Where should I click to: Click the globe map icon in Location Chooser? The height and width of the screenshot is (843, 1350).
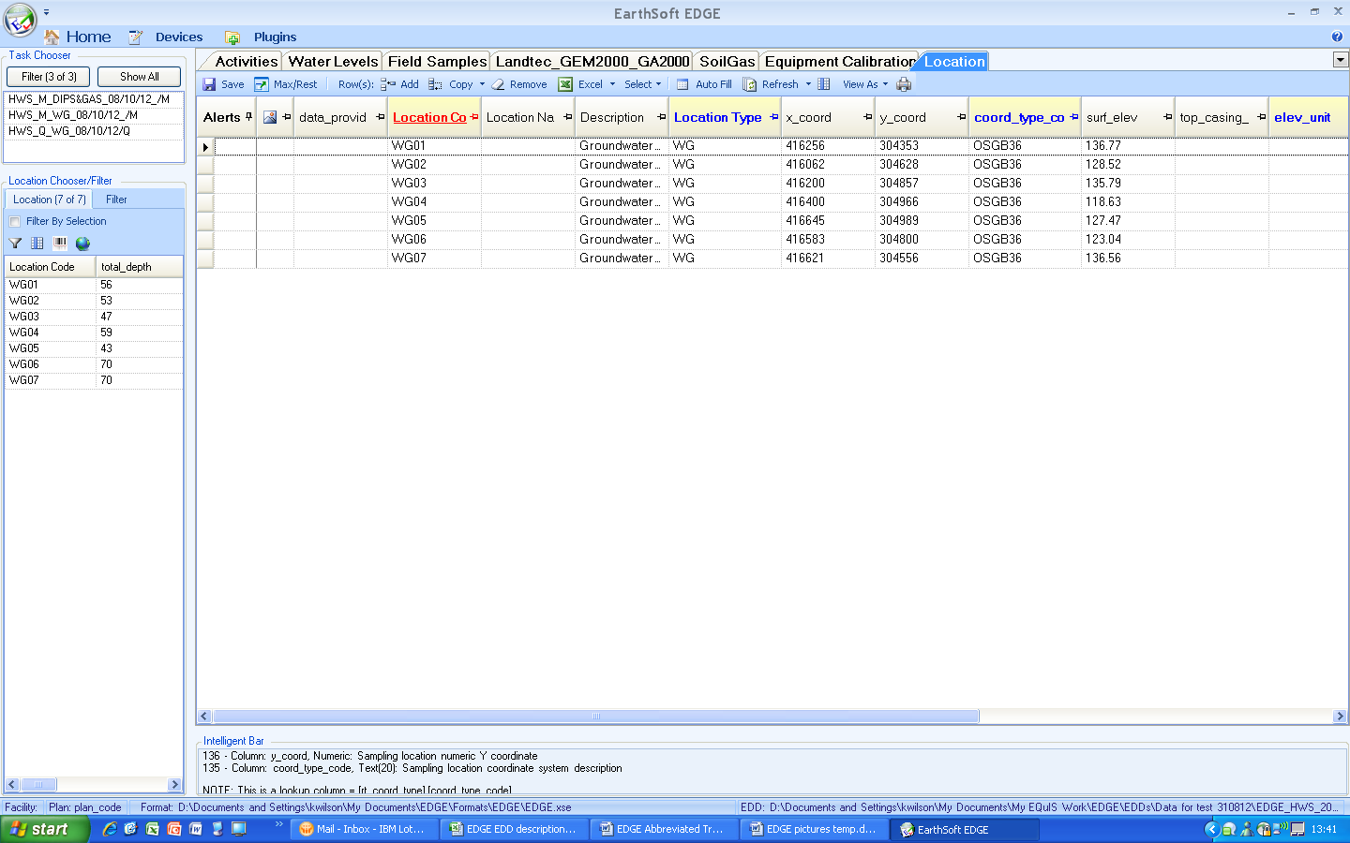click(x=82, y=244)
